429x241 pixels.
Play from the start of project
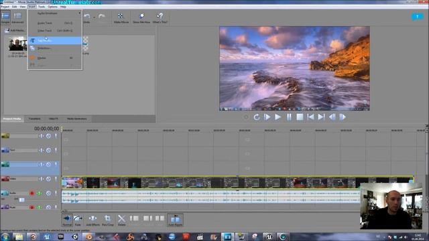267,117
